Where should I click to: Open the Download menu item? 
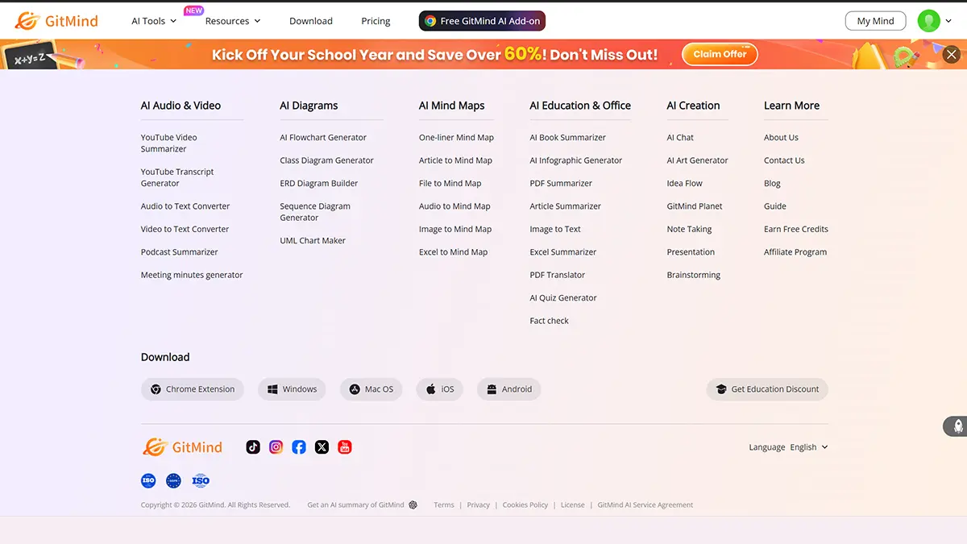point(311,21)
